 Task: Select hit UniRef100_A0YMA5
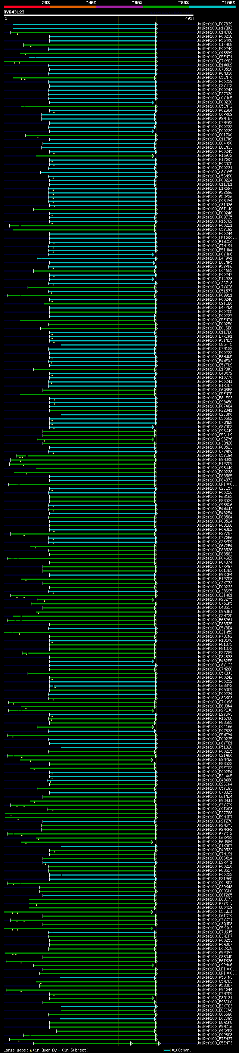pyautogui.click(x=214, y=98)
